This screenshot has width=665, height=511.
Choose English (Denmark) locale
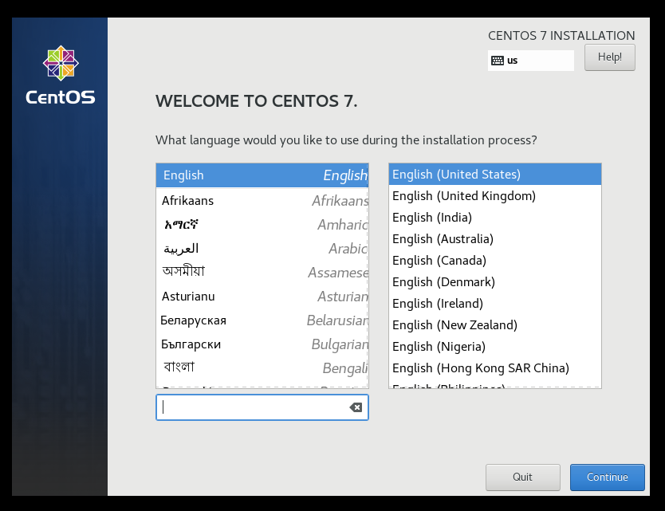point(495,282)
